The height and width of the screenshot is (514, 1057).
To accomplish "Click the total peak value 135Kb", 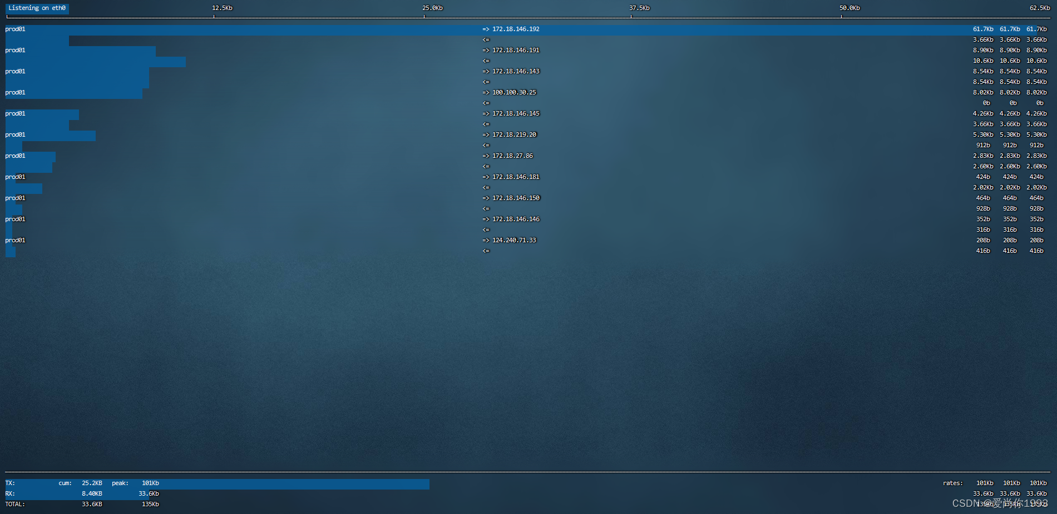I will pyautogui.click(x=150, y=504).
